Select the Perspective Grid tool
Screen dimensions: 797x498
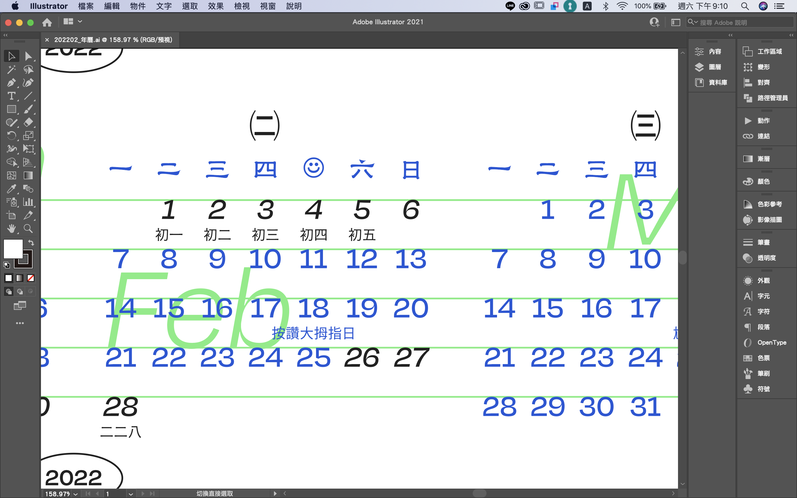coord(28,162)
